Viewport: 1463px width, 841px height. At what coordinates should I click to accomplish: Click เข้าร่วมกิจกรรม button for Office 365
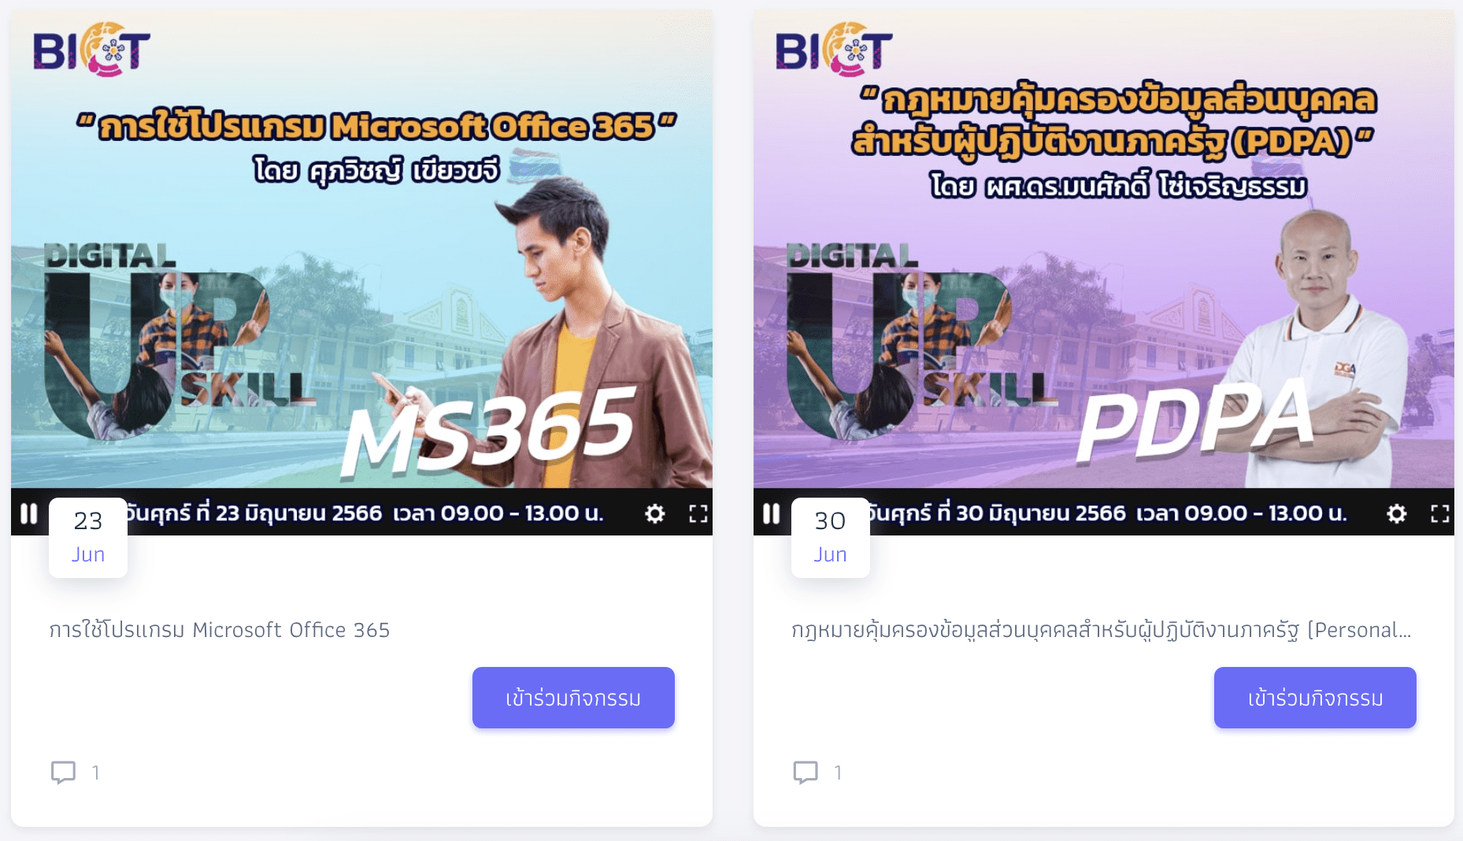[573, 698]
